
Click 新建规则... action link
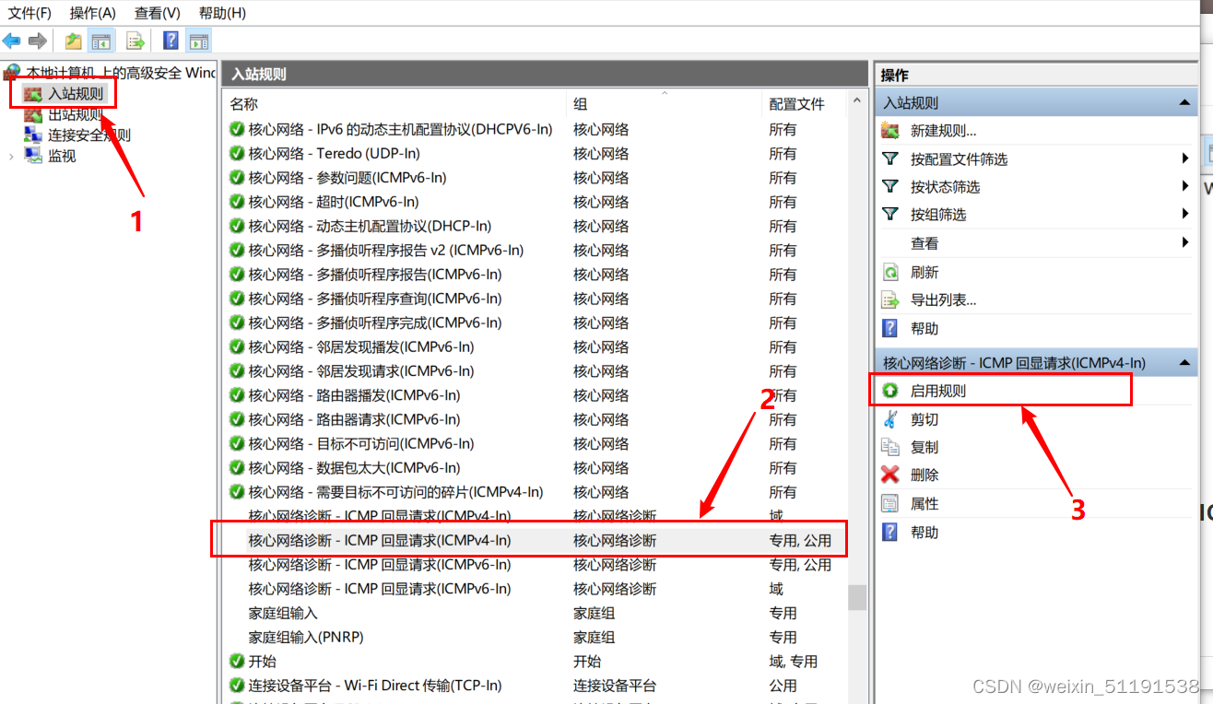pos(943,131)
